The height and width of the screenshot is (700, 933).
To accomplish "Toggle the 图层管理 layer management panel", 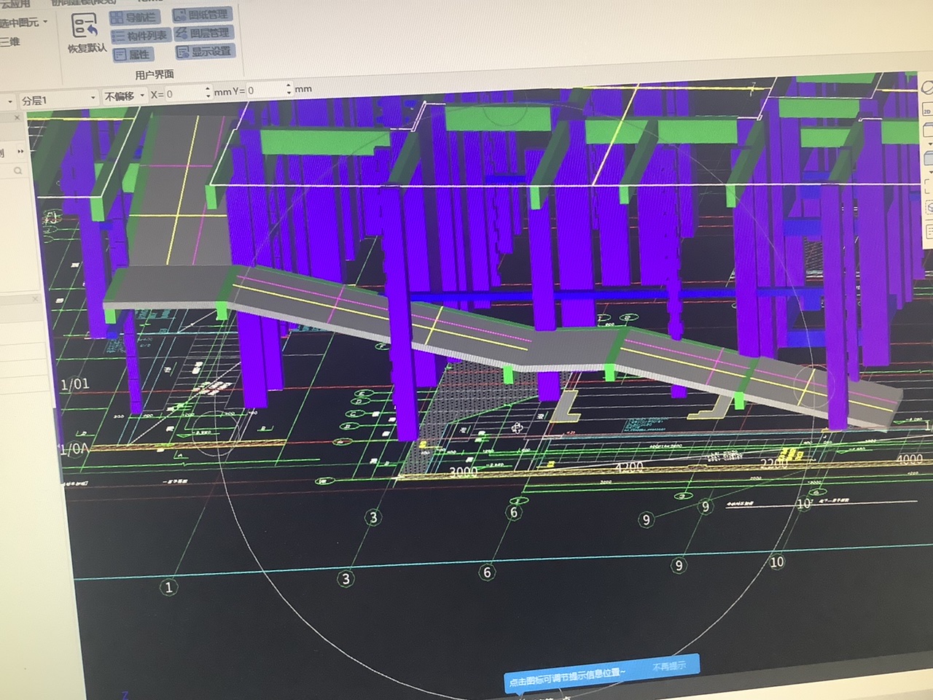I will [x=203, y=33].
